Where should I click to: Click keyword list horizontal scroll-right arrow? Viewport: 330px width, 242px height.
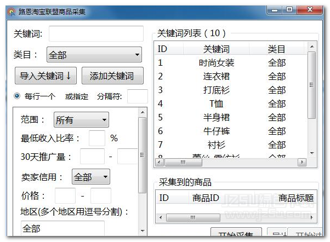point(302,162)
